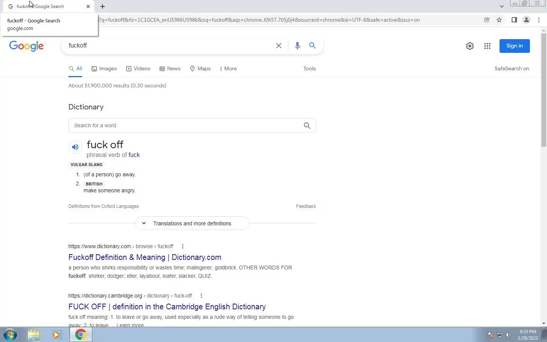
Task: Click the About 51,900,000 results text
Action: pos(117,85)
